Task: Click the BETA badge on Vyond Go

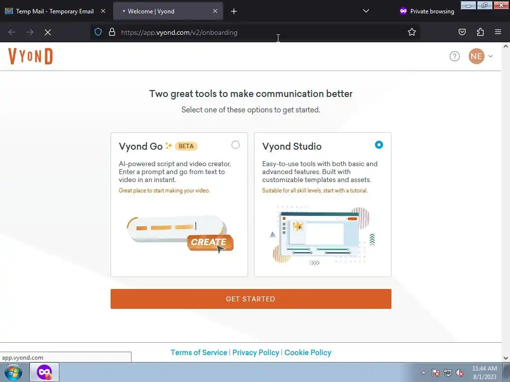Action: tap(186, 146)
